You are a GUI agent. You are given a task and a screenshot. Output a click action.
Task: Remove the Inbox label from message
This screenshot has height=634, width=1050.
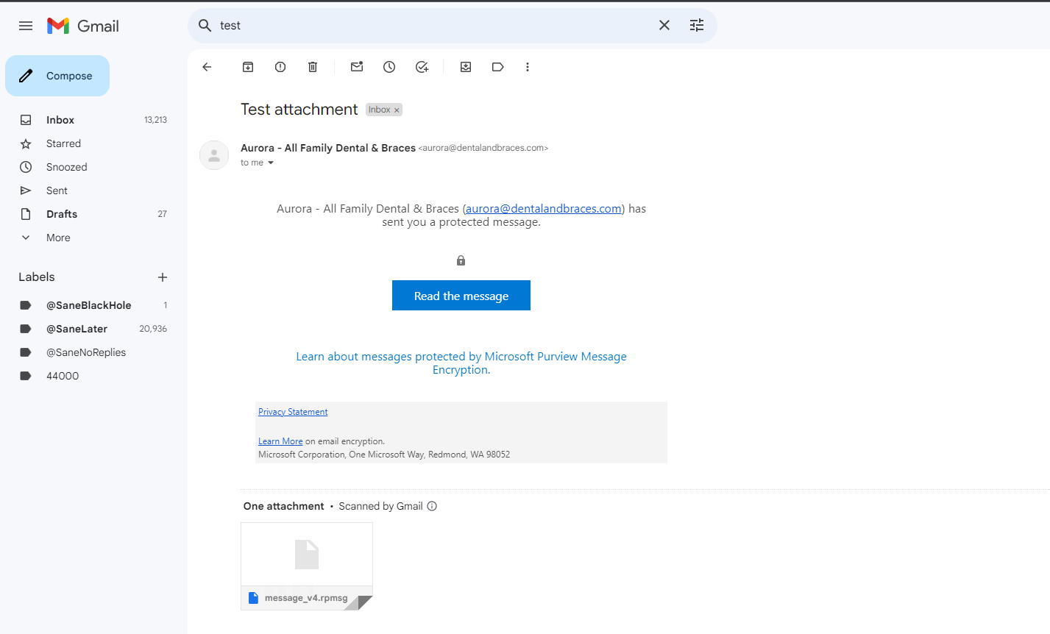(397, 110)
